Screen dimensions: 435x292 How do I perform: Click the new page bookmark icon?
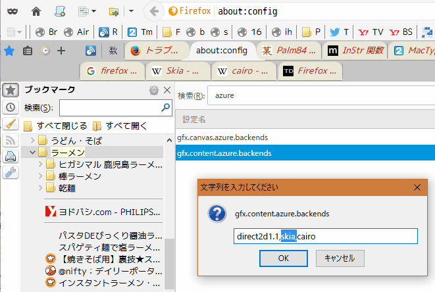[x=60, y=11]
